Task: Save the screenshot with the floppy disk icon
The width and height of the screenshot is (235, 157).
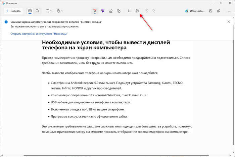Action: point(210,11)
